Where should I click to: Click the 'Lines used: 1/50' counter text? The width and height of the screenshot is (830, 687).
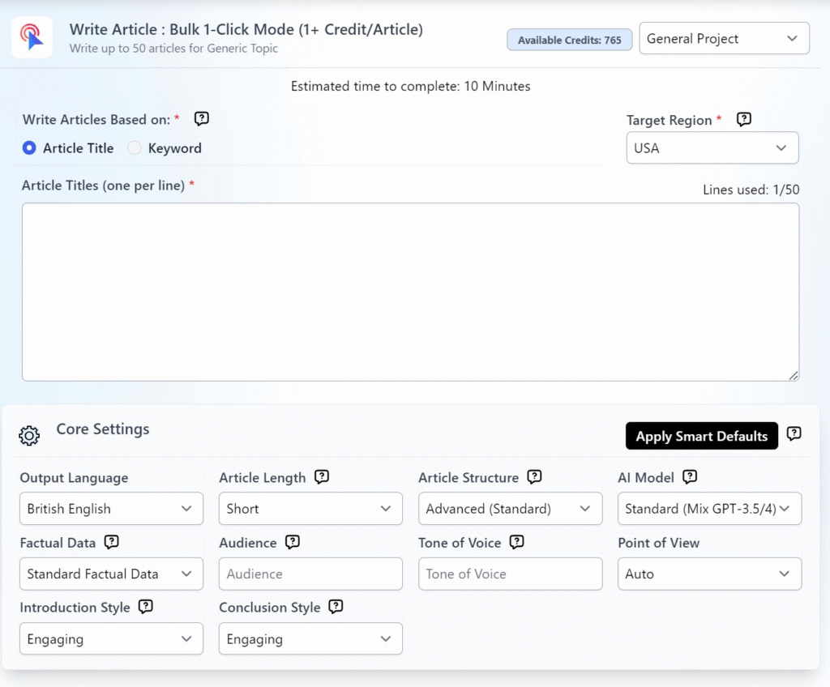point(751,190)
